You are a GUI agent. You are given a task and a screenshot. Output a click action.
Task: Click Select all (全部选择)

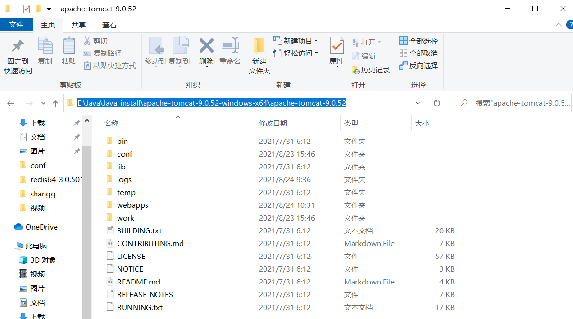click(418, 41)
